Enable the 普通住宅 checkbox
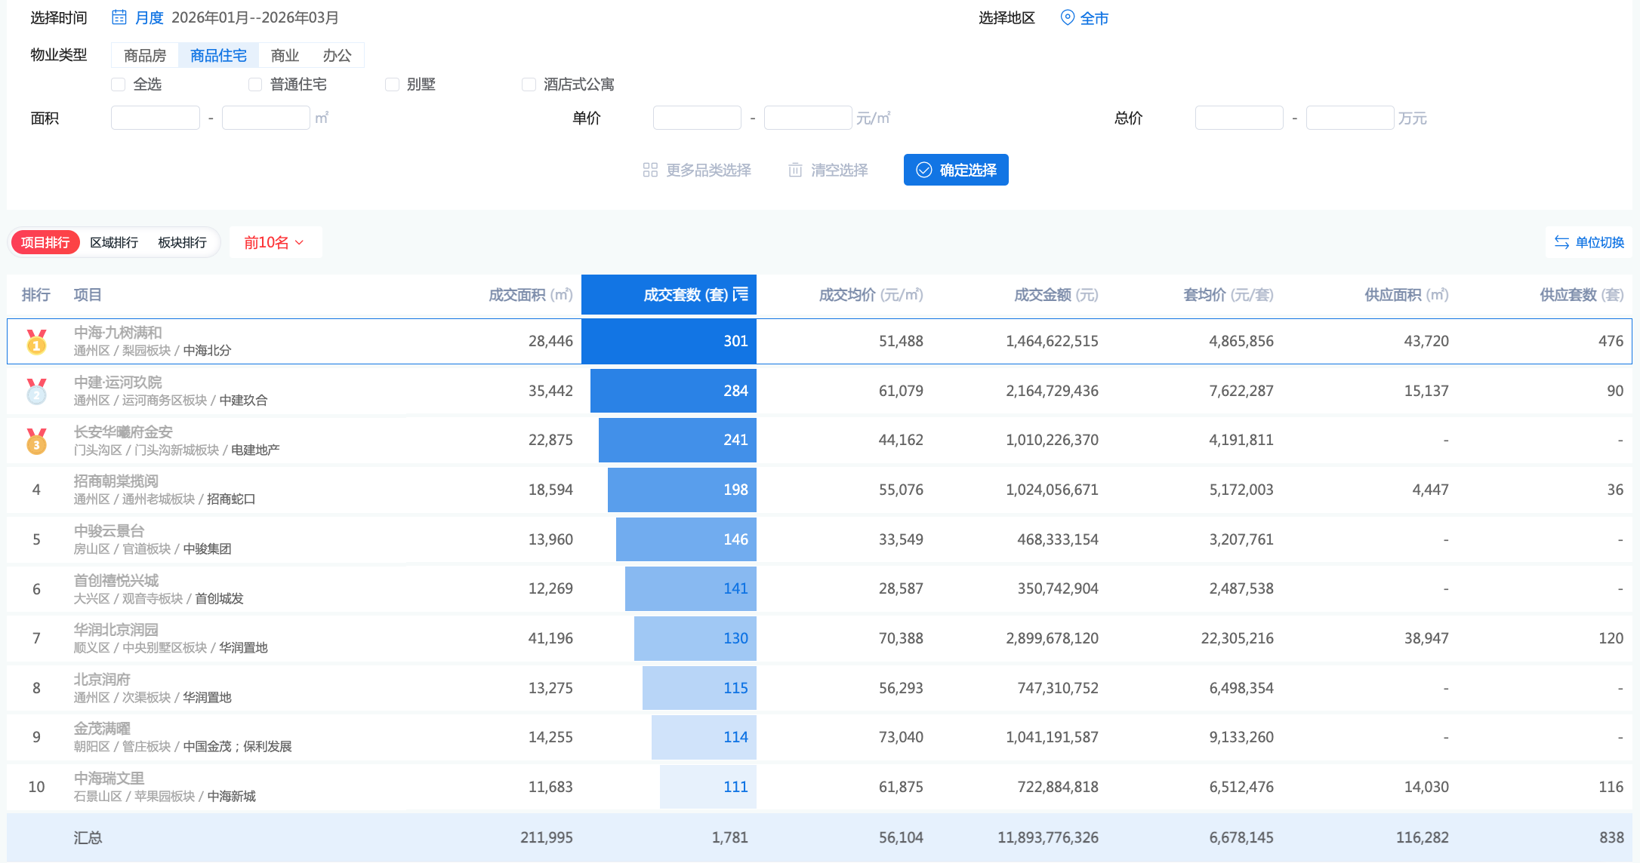The image size is (1640, 863). point(255,84)
